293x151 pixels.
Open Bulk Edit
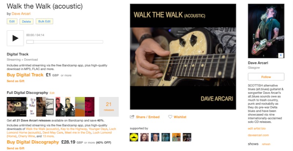pyautogui.click(x=44, y=21)
